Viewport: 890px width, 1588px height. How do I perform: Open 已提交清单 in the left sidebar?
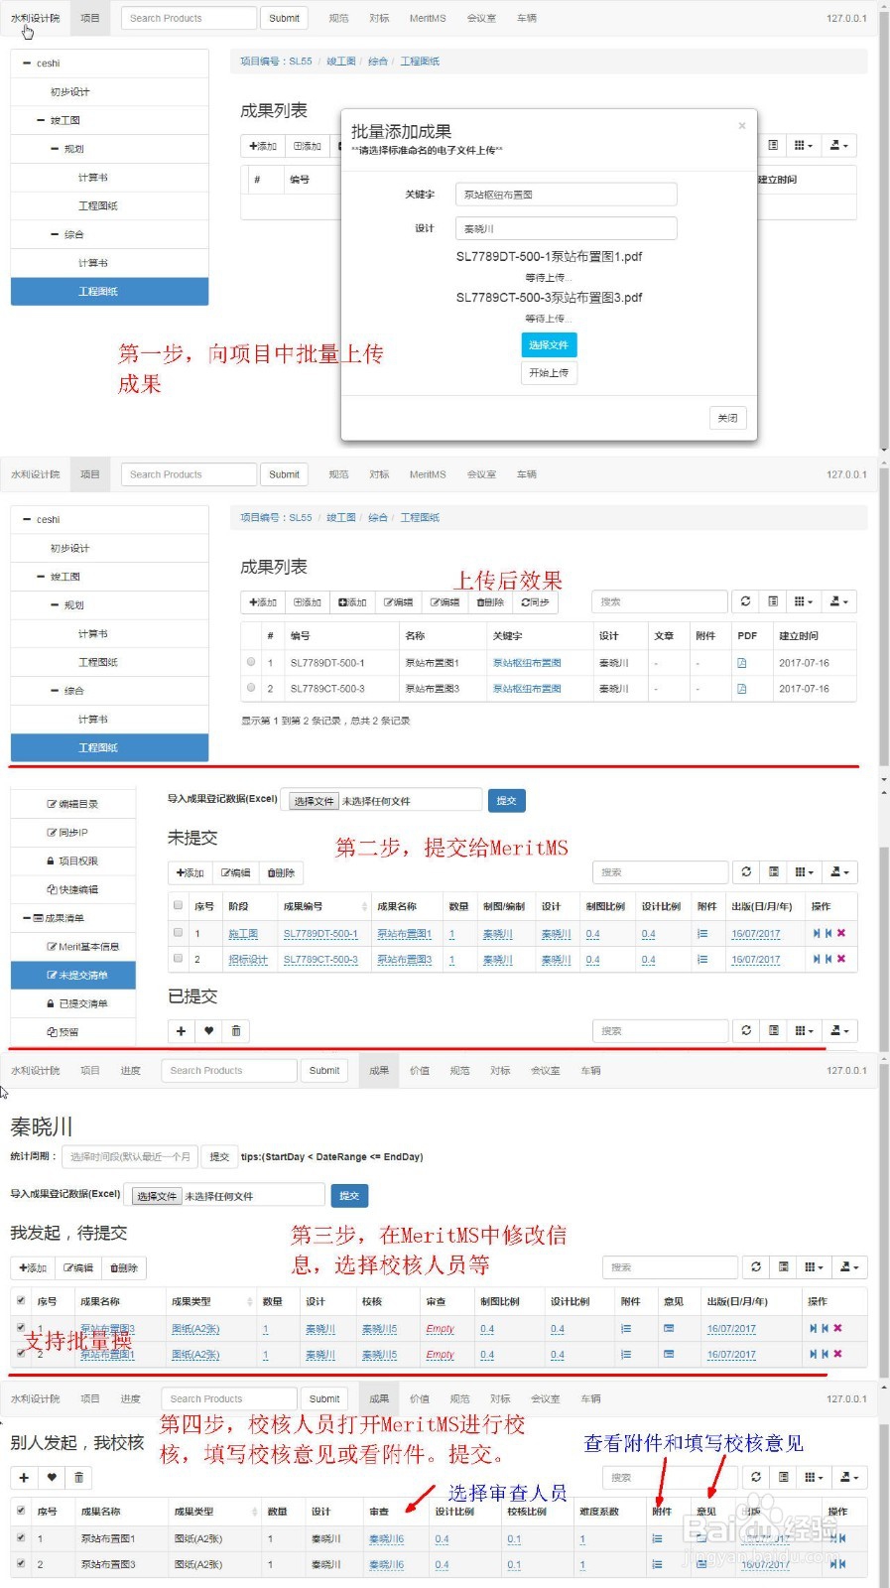point(73,1004)
